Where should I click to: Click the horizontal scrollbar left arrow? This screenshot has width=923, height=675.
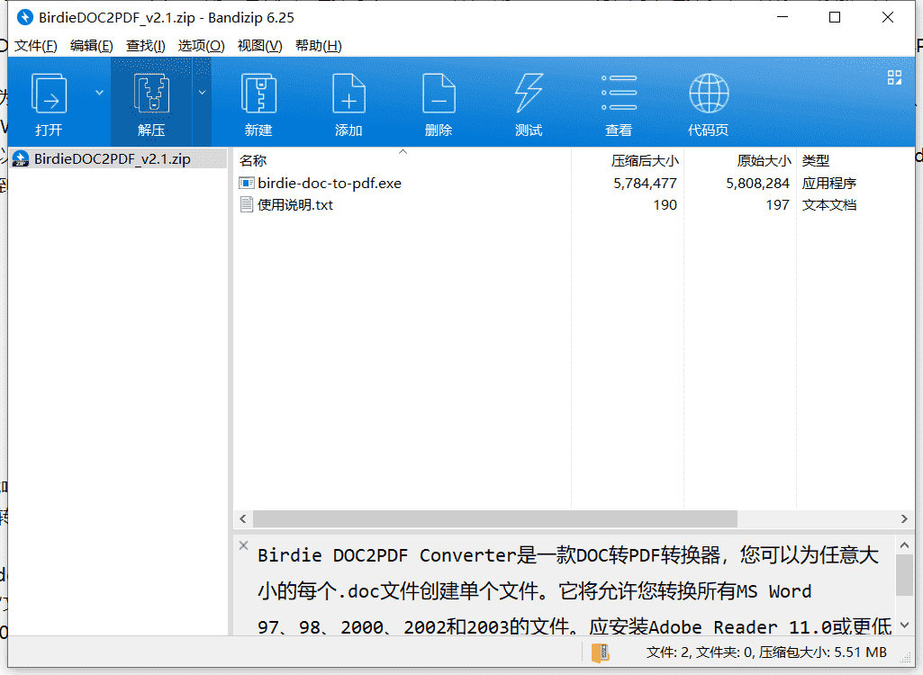coord(243,518)
